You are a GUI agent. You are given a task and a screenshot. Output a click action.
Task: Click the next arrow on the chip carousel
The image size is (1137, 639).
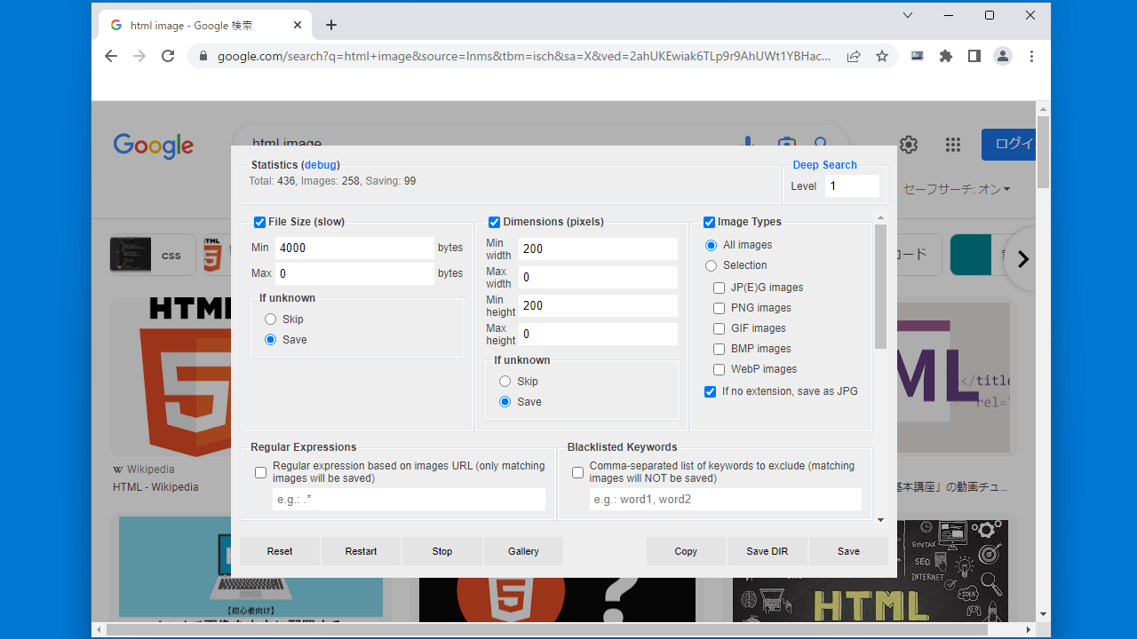coord(1023,259)
